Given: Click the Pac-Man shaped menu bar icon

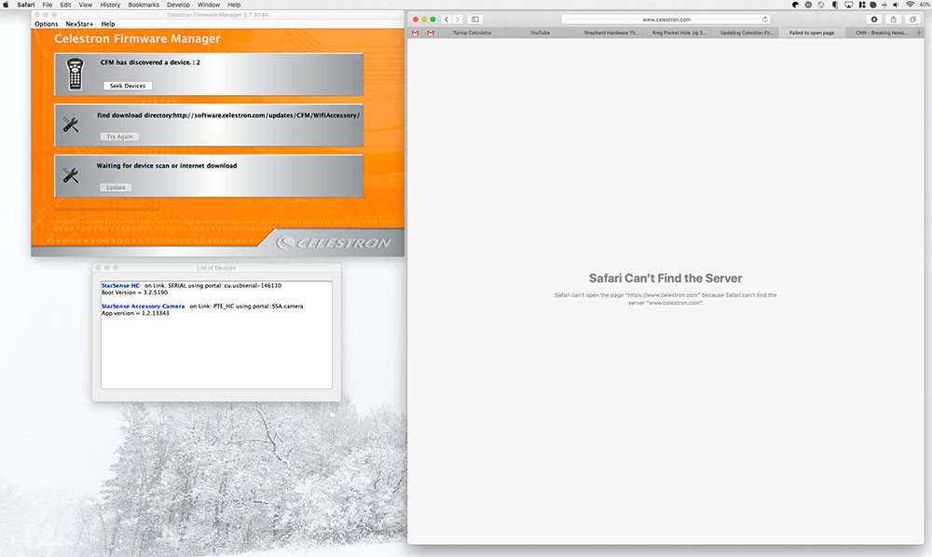Looking at the screenshot, I should 795,4.
